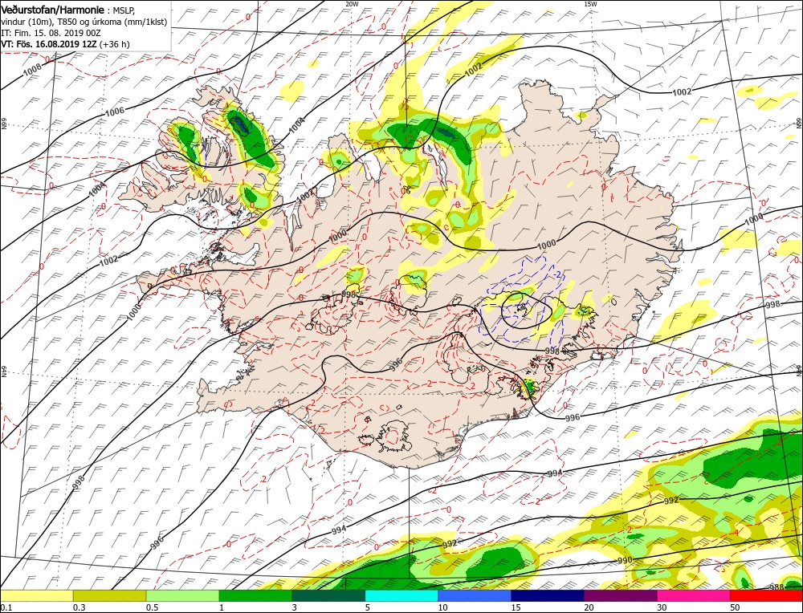Click the legend value '10'
The width and height of the screenshot is (803, 613).
pos(443,607)
